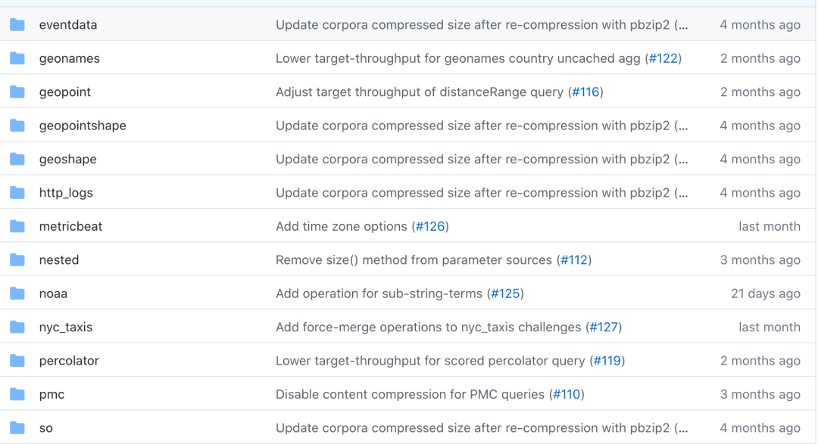Follow the #126 time zone options link
Viewport: 818px width, 444px height.
tap(431, 226)
